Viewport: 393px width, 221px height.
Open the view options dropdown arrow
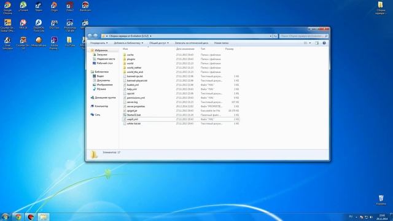click(310, 43)
